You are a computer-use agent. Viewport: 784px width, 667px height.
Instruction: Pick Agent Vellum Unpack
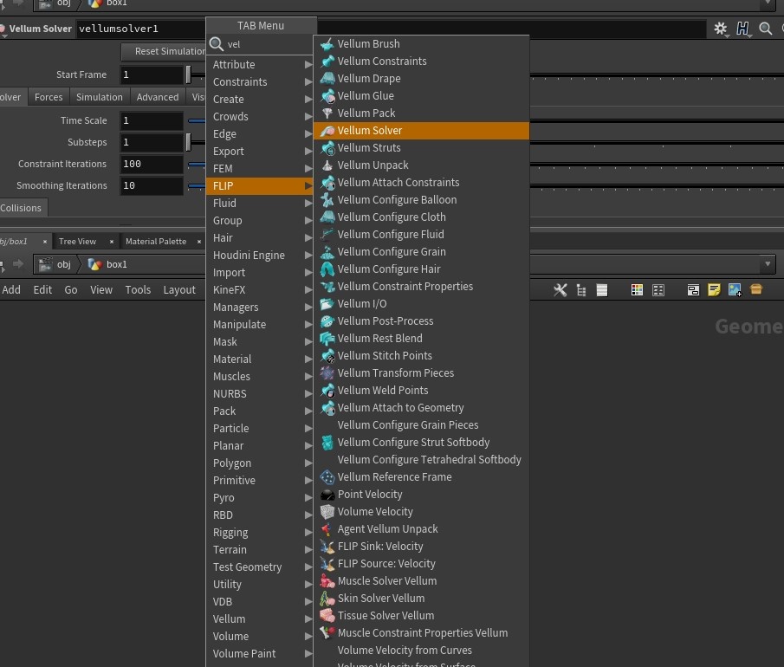421,529
